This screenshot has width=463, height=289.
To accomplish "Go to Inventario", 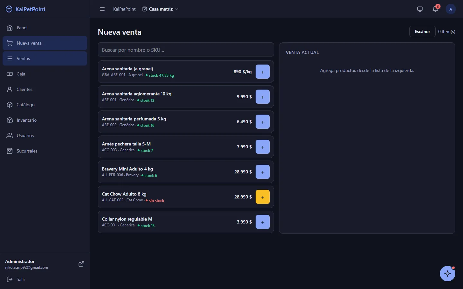I will pos(45,120).
